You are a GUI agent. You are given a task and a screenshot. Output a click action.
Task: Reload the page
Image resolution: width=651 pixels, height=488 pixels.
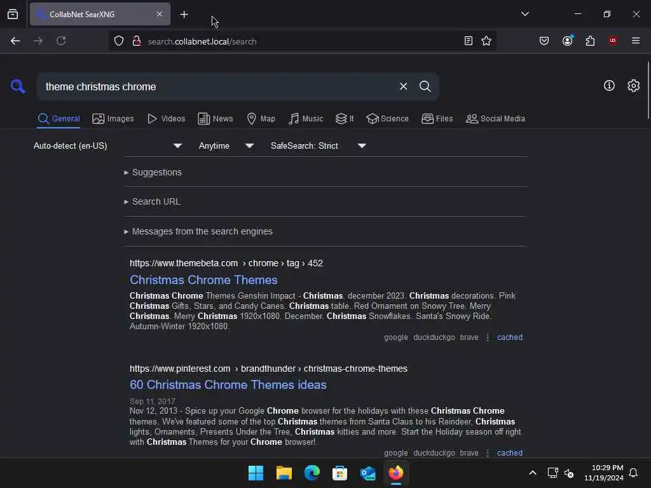click(61, 41)
